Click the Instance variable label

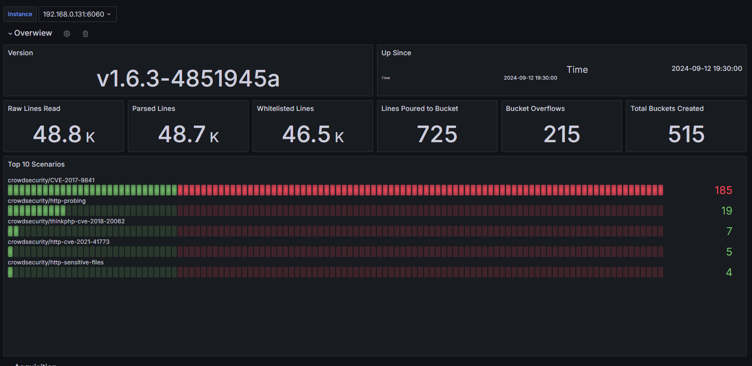(20, 14)
